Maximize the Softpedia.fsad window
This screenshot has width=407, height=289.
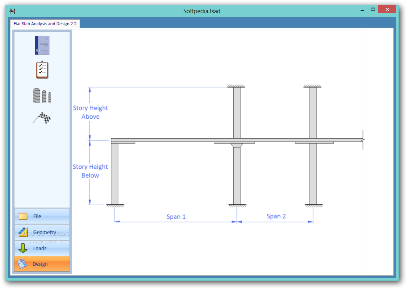click(373, 10)
